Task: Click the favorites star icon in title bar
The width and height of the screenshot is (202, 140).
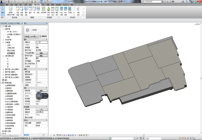Action: [x=168, y=2]
